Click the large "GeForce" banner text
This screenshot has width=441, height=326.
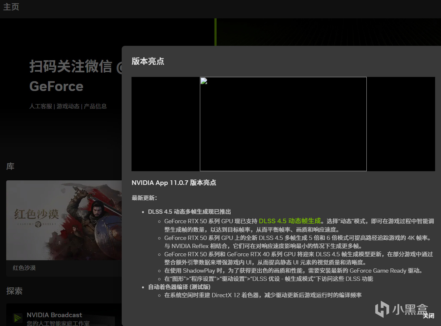pyautogui.click(x=56, y=86)
